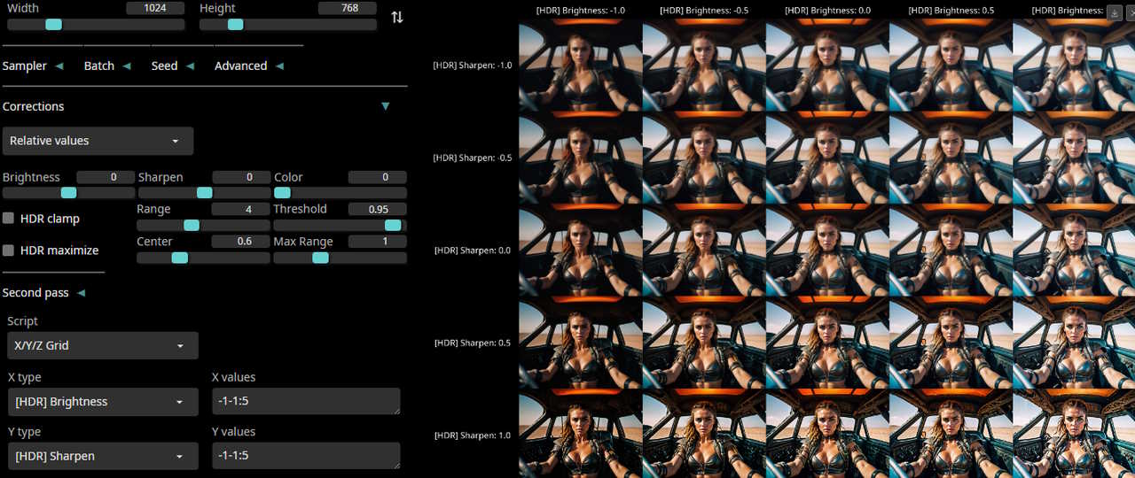
Task: Expand the Sampler section
Action: (x=33, y=66)
